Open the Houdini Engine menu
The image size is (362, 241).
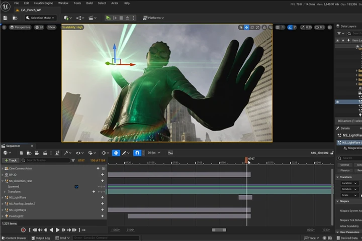[x=43, y=3]
